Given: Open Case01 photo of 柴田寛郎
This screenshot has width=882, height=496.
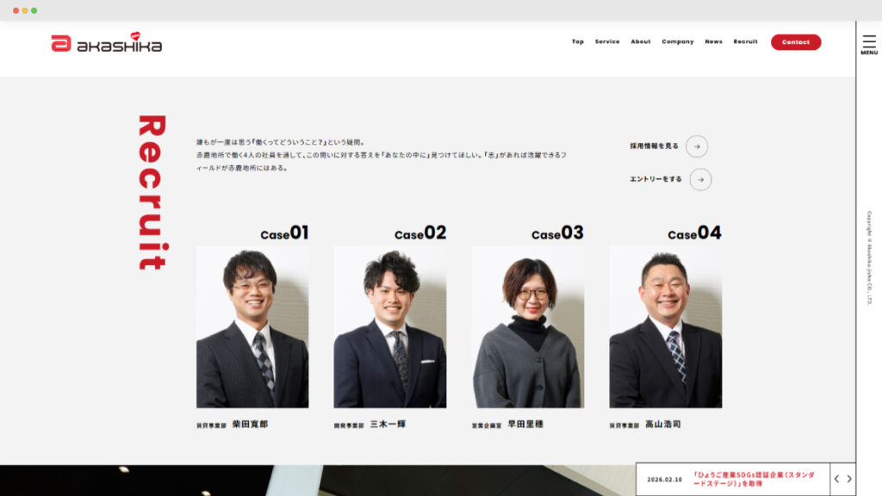Looking at the screenshot, I should (252, 326).
